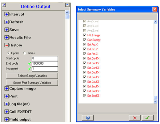This screenshot has height=124, width=160.
Task: Select the Cycles radio button
Action: (x=8, y=53)
